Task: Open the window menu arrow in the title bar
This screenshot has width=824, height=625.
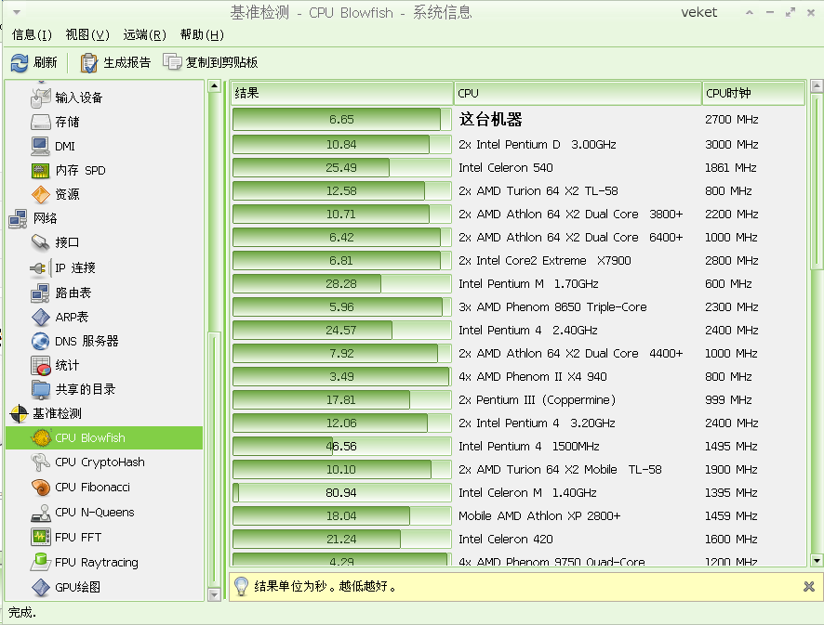Action: point(17,12)
